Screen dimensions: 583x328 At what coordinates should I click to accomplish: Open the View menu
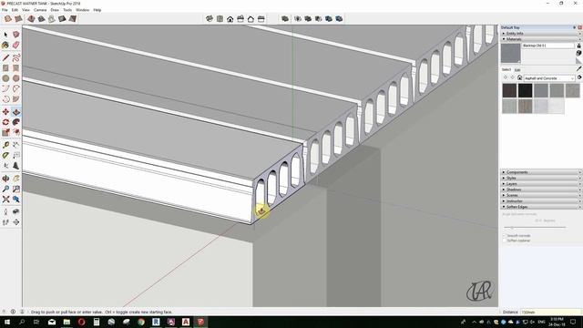[26, 10]
